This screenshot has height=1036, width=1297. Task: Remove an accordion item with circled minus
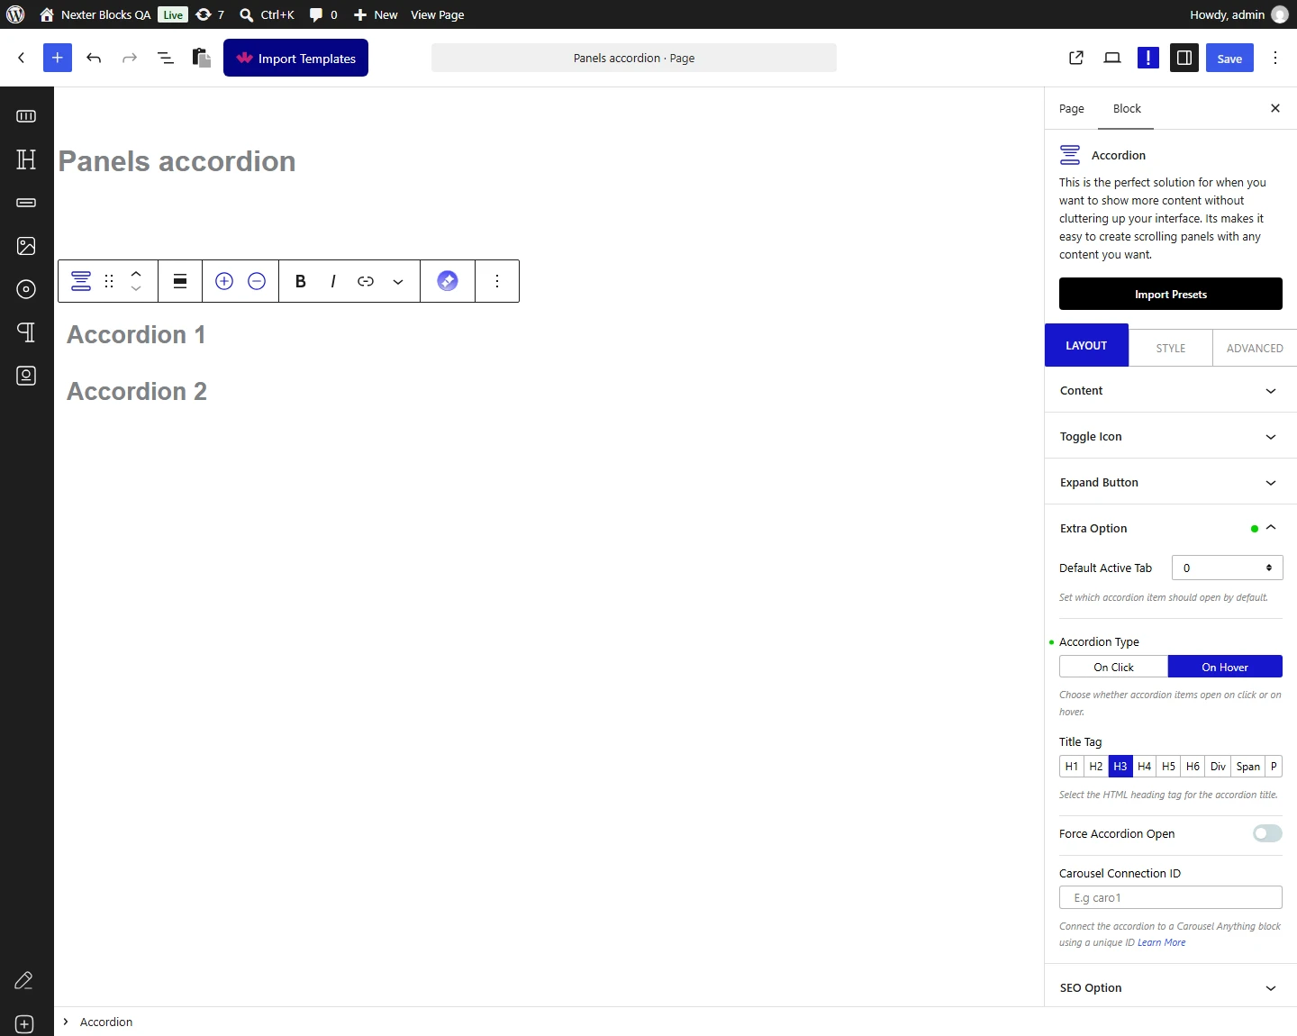click(257, 281)
